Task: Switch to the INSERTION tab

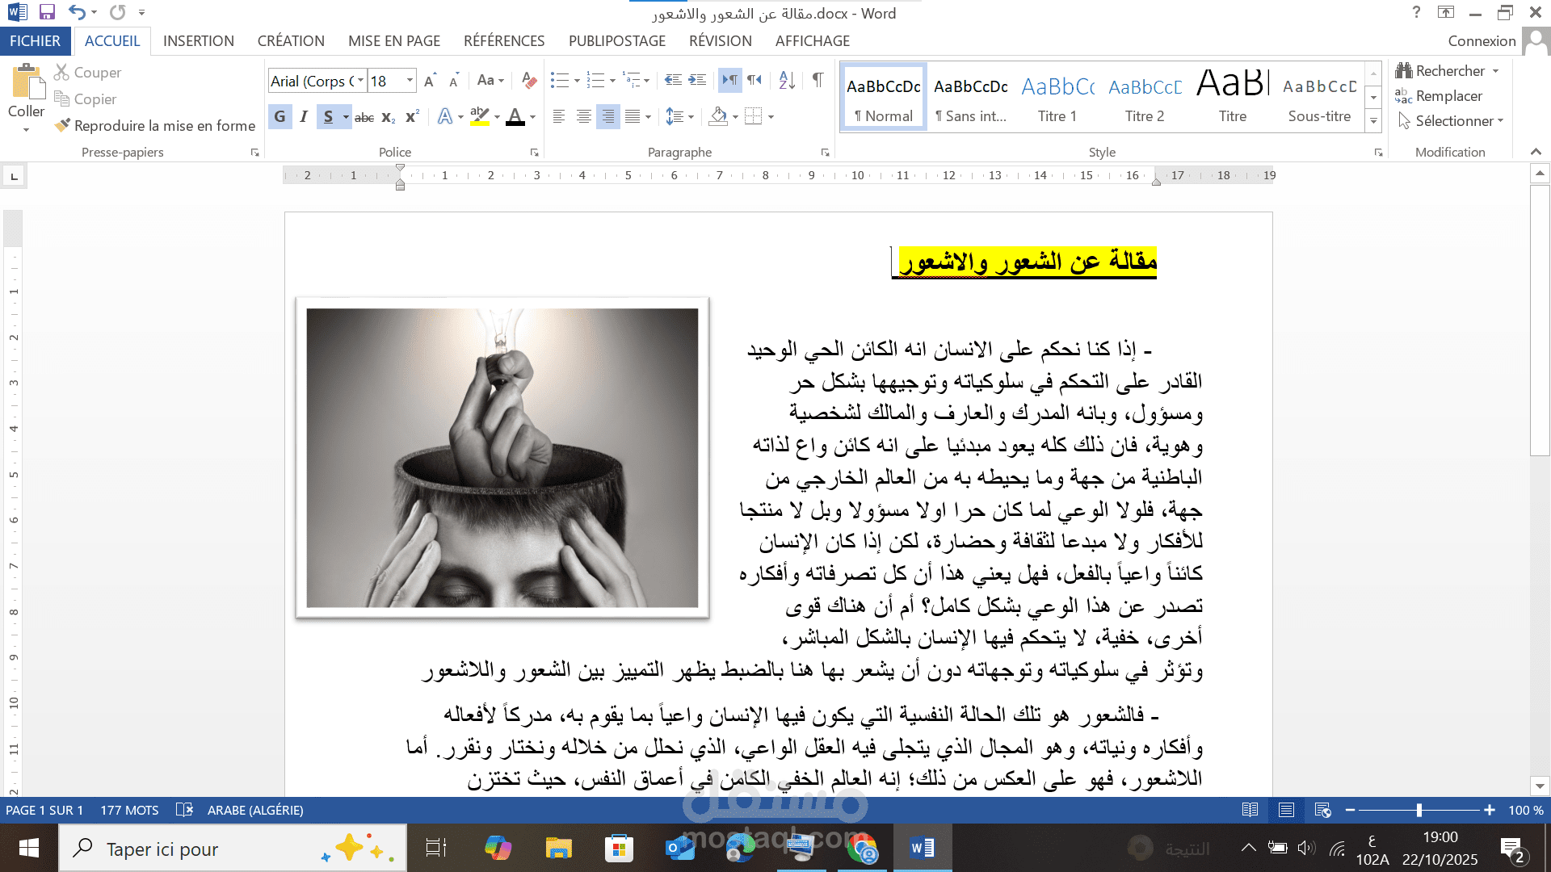Action: coord(199,40)
